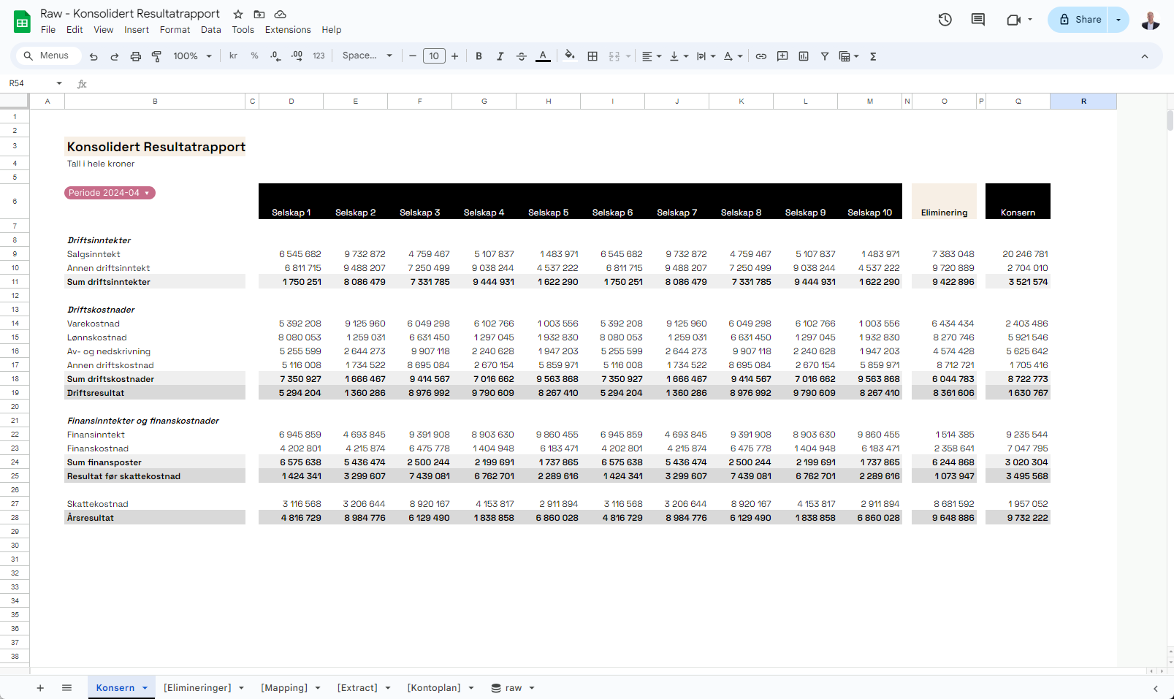Open the Functions sigma icon
Screen dimensions: 1174x699
[x=873, y=56]
